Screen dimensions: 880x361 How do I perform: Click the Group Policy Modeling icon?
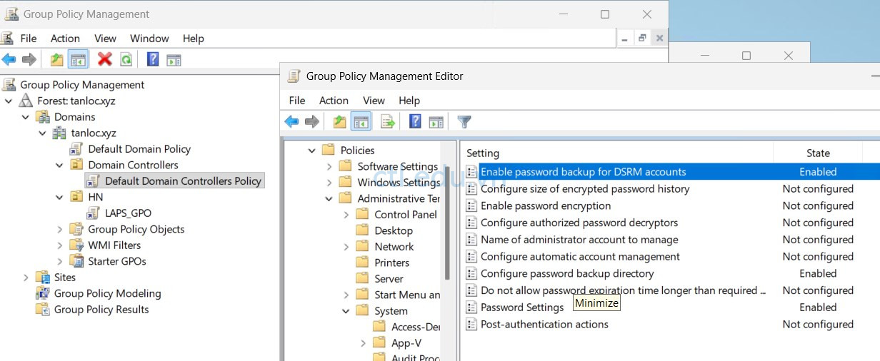[x=43, y=293]
